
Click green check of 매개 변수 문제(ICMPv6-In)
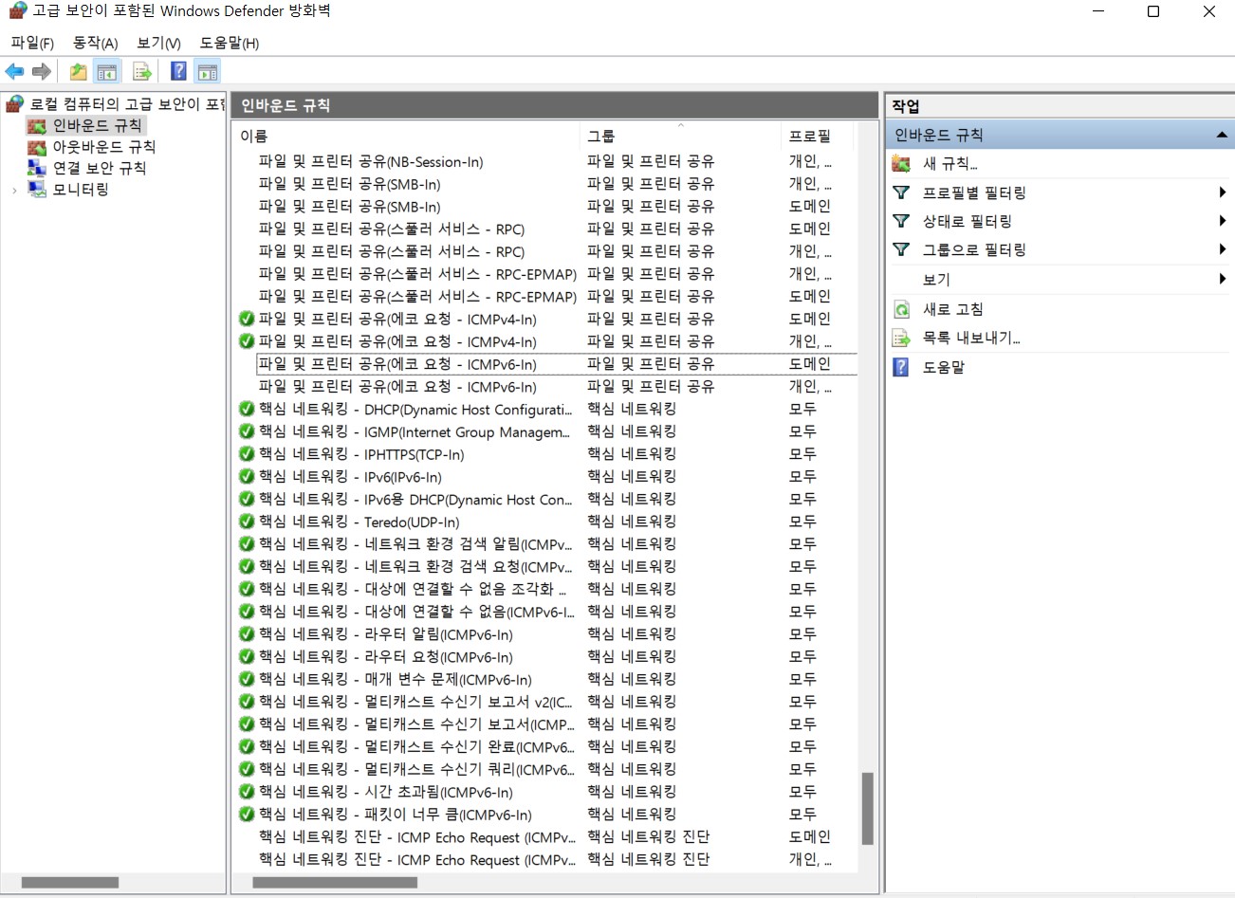247,679
